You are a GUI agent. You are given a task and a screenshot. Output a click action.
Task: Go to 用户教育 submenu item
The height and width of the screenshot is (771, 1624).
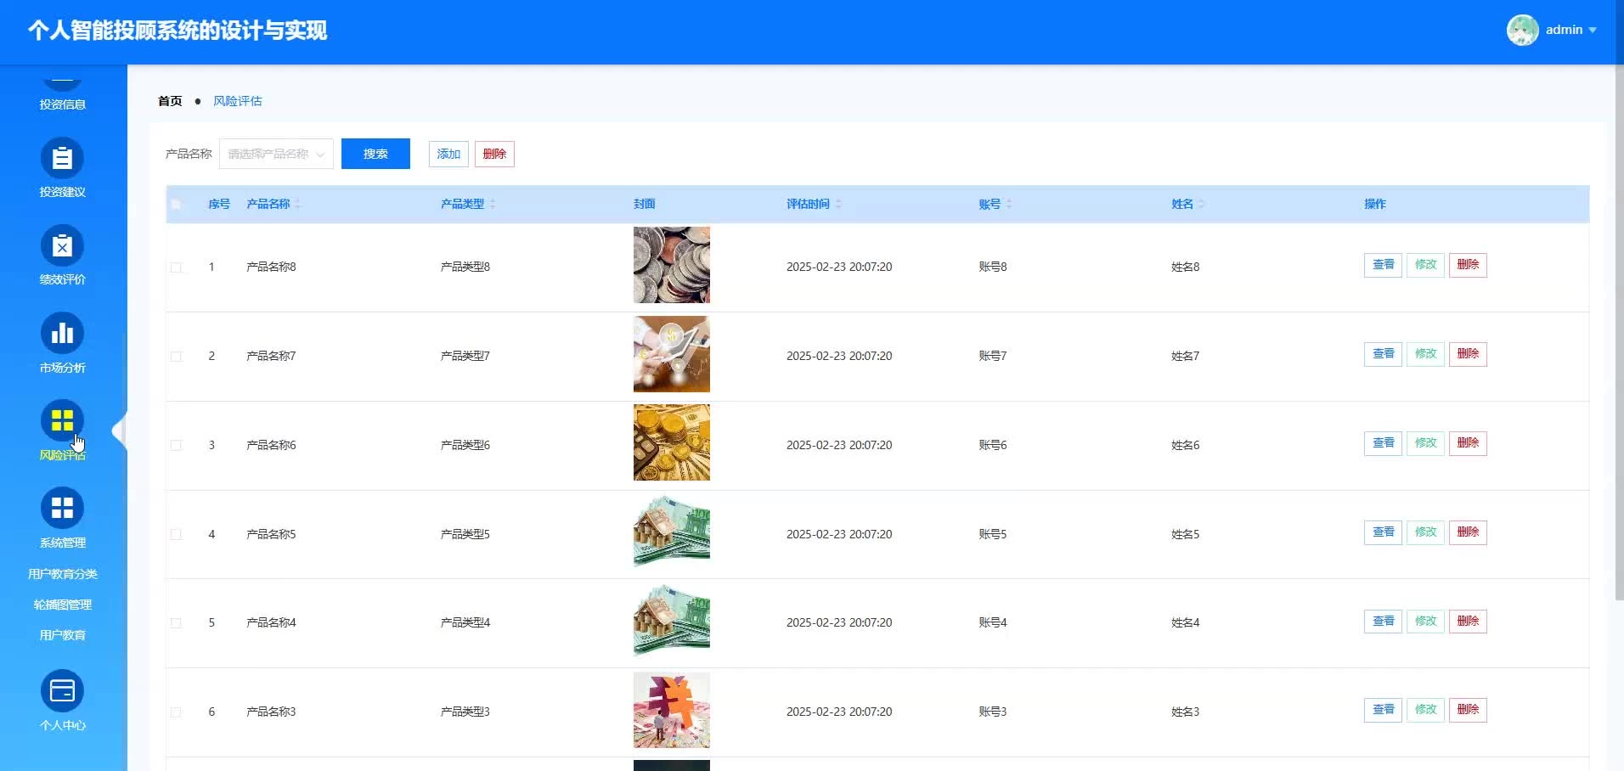[62, 635]
